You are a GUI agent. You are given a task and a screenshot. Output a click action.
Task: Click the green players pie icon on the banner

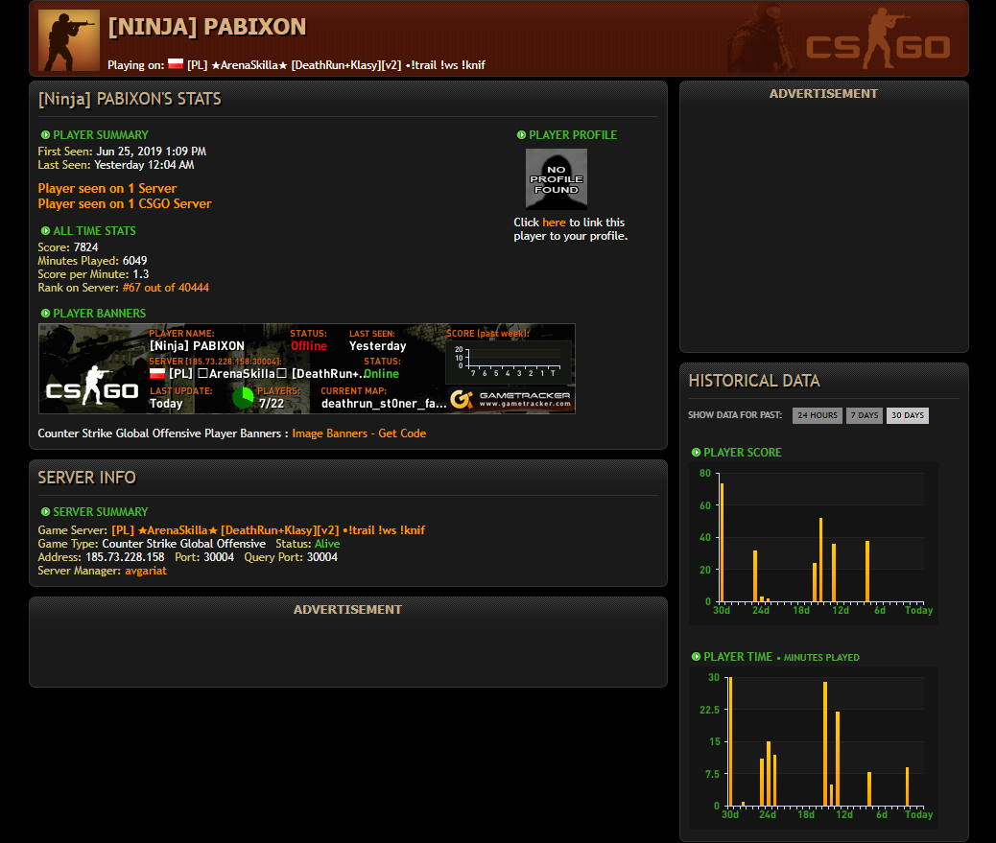click(244, 397)
